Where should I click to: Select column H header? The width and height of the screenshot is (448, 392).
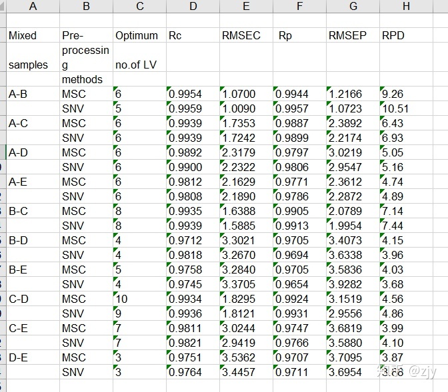click(406, 6)
